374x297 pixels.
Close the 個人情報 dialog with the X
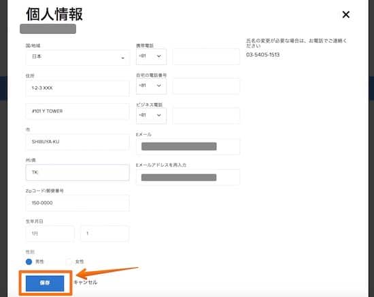345,14
